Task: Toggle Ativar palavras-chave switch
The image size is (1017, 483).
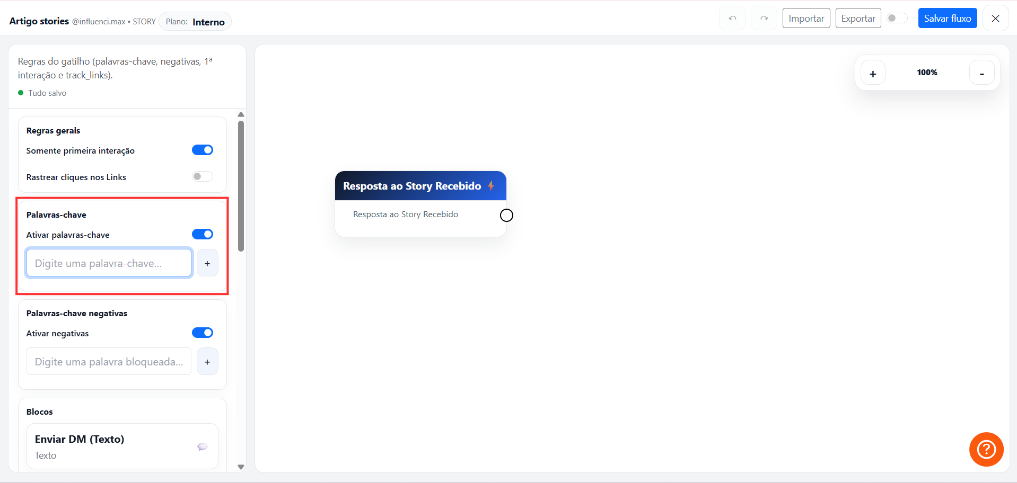Action: (x=203, y=234)
